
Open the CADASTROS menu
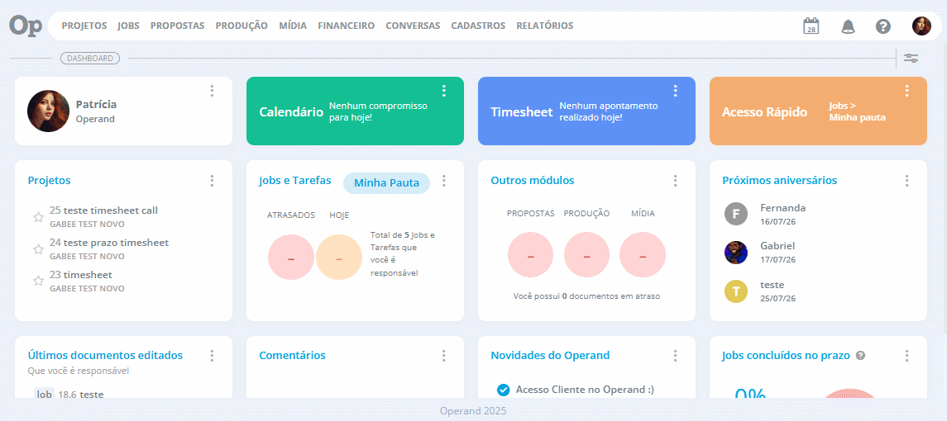point(478,26)
